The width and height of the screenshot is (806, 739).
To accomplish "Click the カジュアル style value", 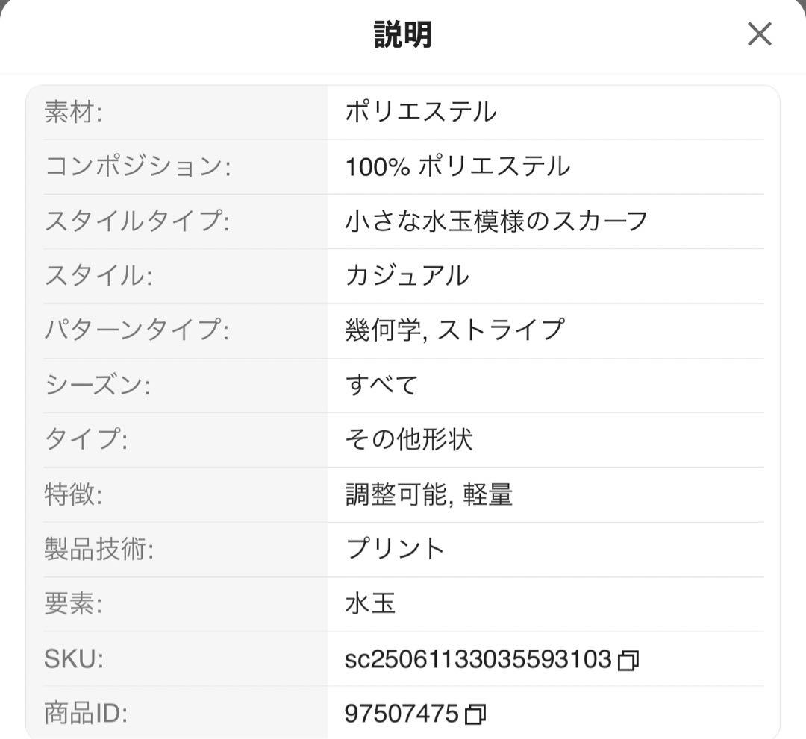I will (407, 276).
